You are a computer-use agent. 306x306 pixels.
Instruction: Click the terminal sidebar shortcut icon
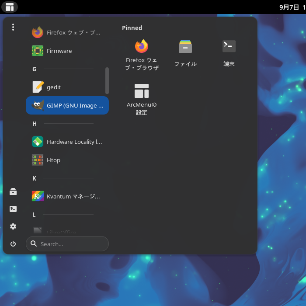(x=13, y=209)
